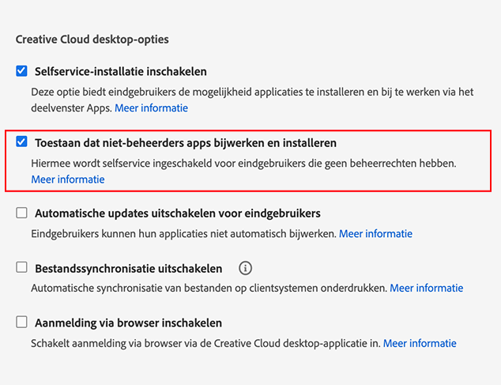This screenshot has width=501, height=385.
Task: Check the Aanmelding via browser inschakelen checkbox
Action: tap(22, 323)
